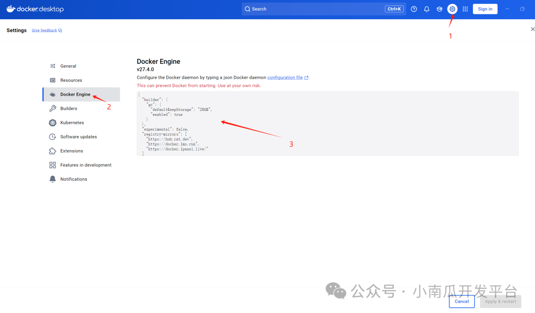This screenshot has width=535, height=313.
Task: Click the "enabled": true line
Action: point(166,115)
